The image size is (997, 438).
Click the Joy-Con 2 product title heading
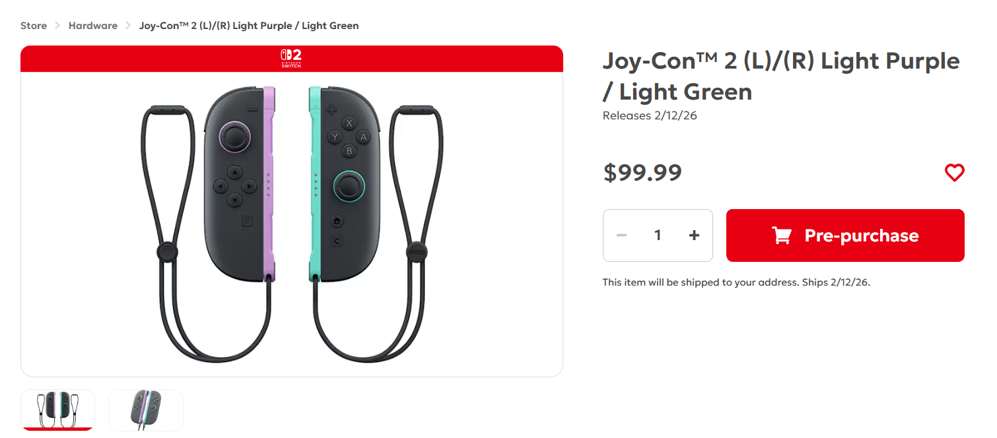780,75
